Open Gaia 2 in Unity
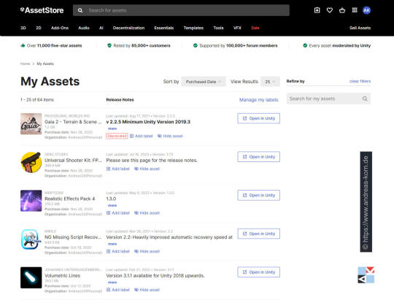394x303 pixels. coord(259,118)
